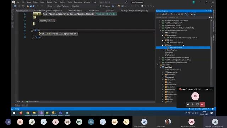
Task: Click the Windows Start button
Action: pyautogui.click(x=14, y=113)
